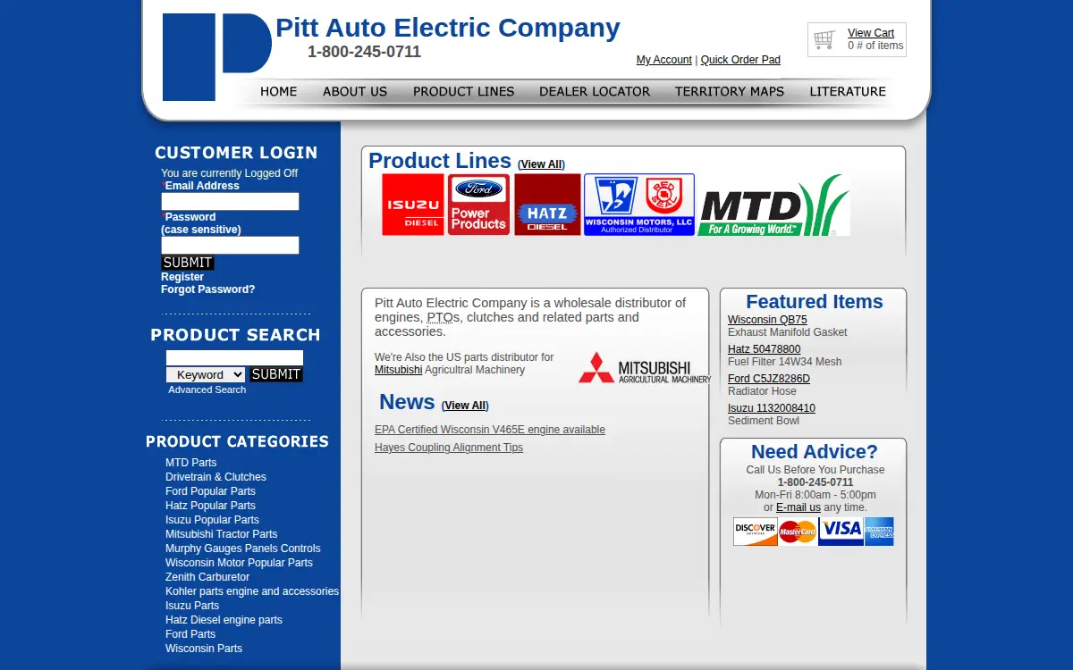Open EPA Certified Wisconsin V465E news article
The height and width of the screenshot is (670, 1073).
490,430
